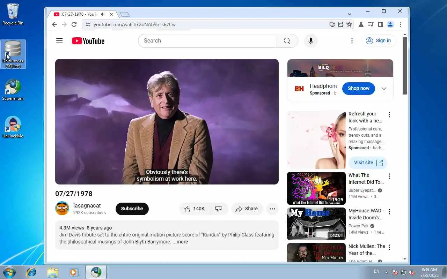Expand the Headphones ad chevron

point(384,89)
